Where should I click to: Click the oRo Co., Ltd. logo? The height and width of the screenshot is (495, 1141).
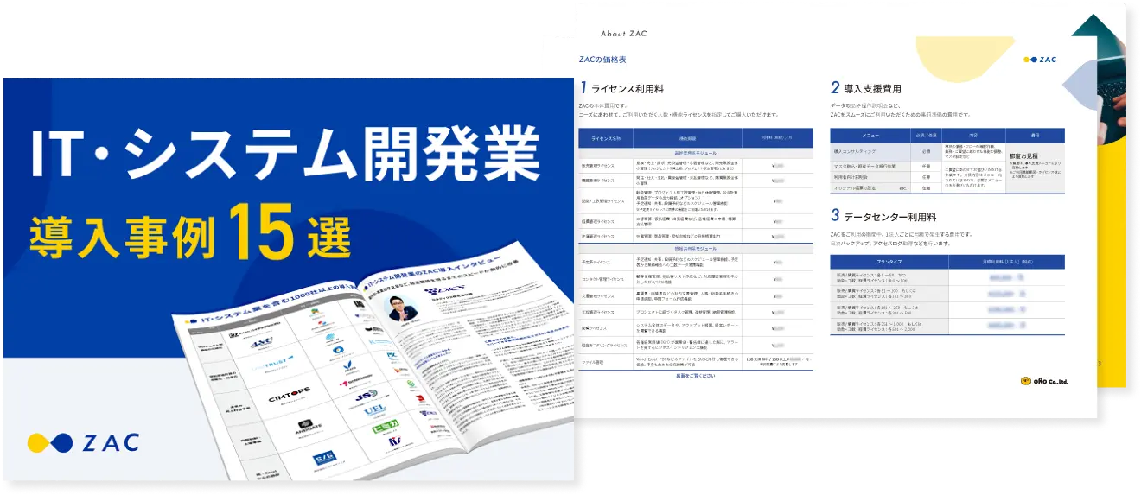[x=1043, y=381]
